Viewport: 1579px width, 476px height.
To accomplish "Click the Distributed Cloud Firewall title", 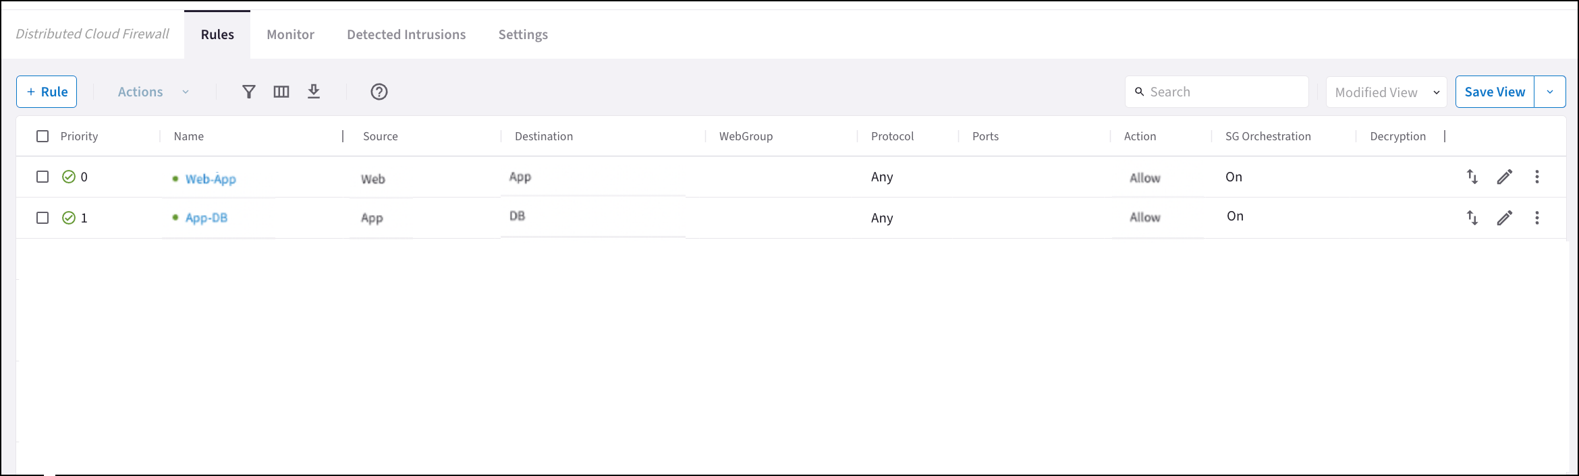I will [92, 34].
